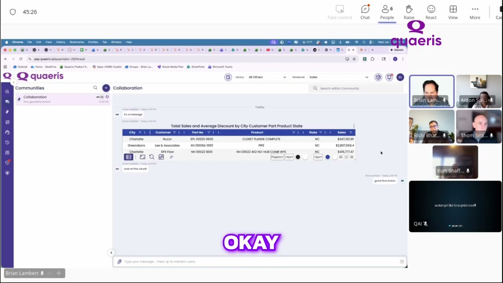Viewport: 503px width, 283px height.
Task: Open the shield alert sidebar icon
Action: coord(7,162)
